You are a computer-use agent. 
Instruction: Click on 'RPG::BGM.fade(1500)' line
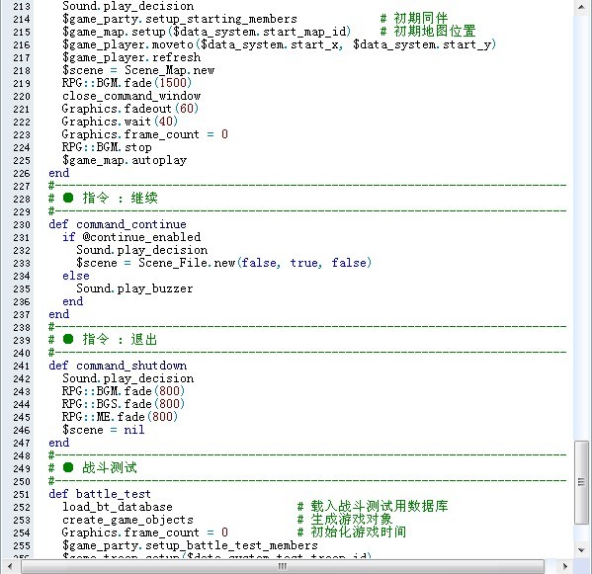pyautogui.click(x=127, y=83)
